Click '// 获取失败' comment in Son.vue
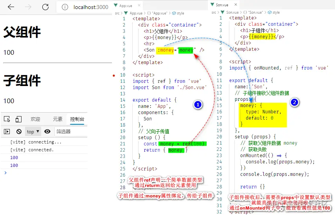The image size is (335, 215). (253, 149)
